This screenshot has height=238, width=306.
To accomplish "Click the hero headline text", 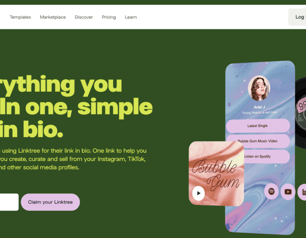I will click(x=76, y=107).
